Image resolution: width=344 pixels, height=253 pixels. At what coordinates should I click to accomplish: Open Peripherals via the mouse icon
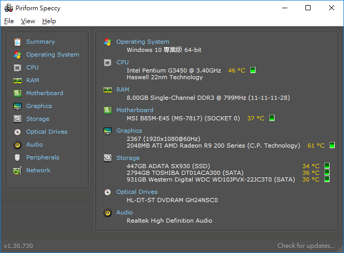[x=18, y=157]
